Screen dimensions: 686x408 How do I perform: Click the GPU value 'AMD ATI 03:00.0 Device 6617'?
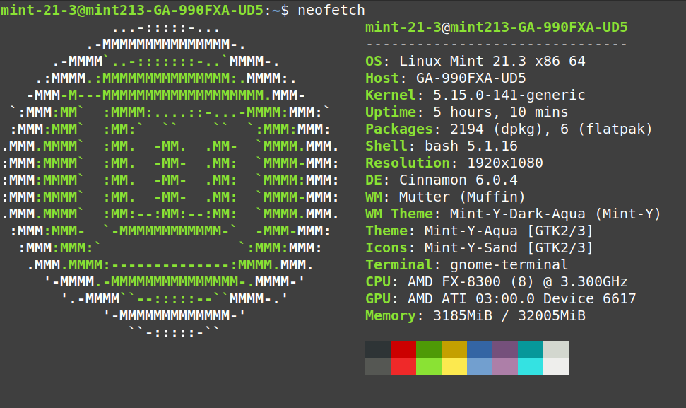tap(521, 298)
